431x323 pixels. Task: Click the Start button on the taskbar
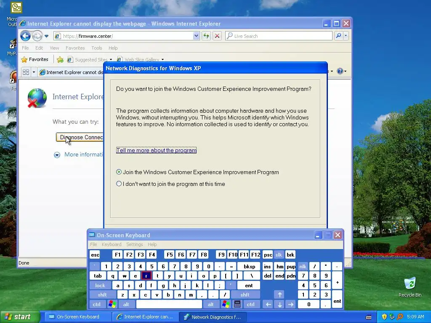click(19, 317)
